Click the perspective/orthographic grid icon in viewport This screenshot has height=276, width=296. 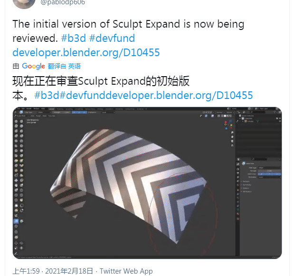point(232,146)
